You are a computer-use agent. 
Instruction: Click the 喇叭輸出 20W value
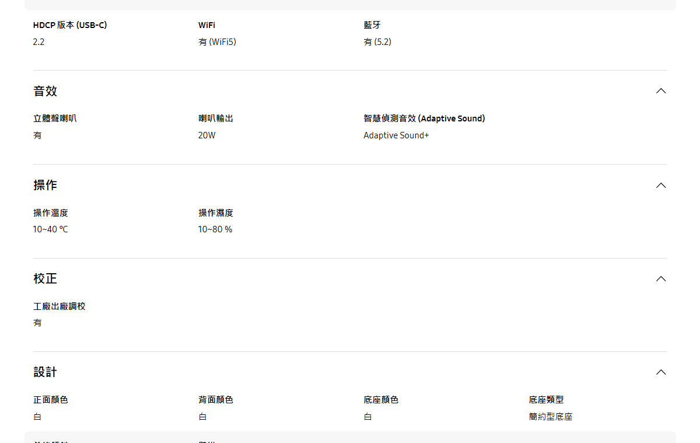206,135
